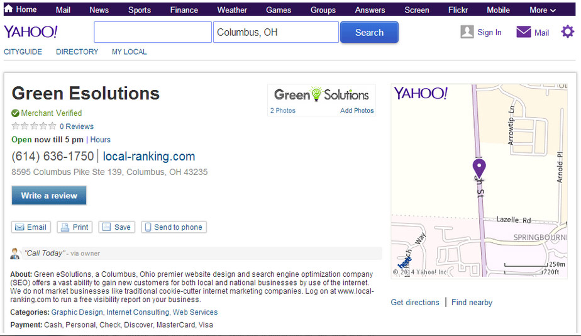Click the Write a review button
The image size is (581, 336).
[x=49, y=196]
